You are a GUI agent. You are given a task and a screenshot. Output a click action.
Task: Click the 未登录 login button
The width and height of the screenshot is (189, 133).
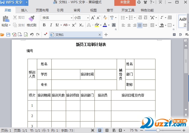125,2
